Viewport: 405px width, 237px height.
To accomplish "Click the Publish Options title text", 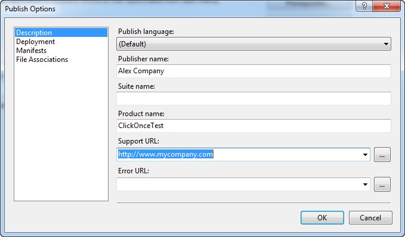I will 30,9.
